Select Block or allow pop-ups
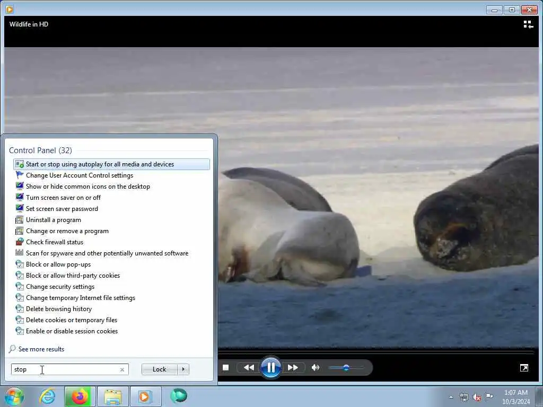This screenshot has width=543, height=407. 111,264
